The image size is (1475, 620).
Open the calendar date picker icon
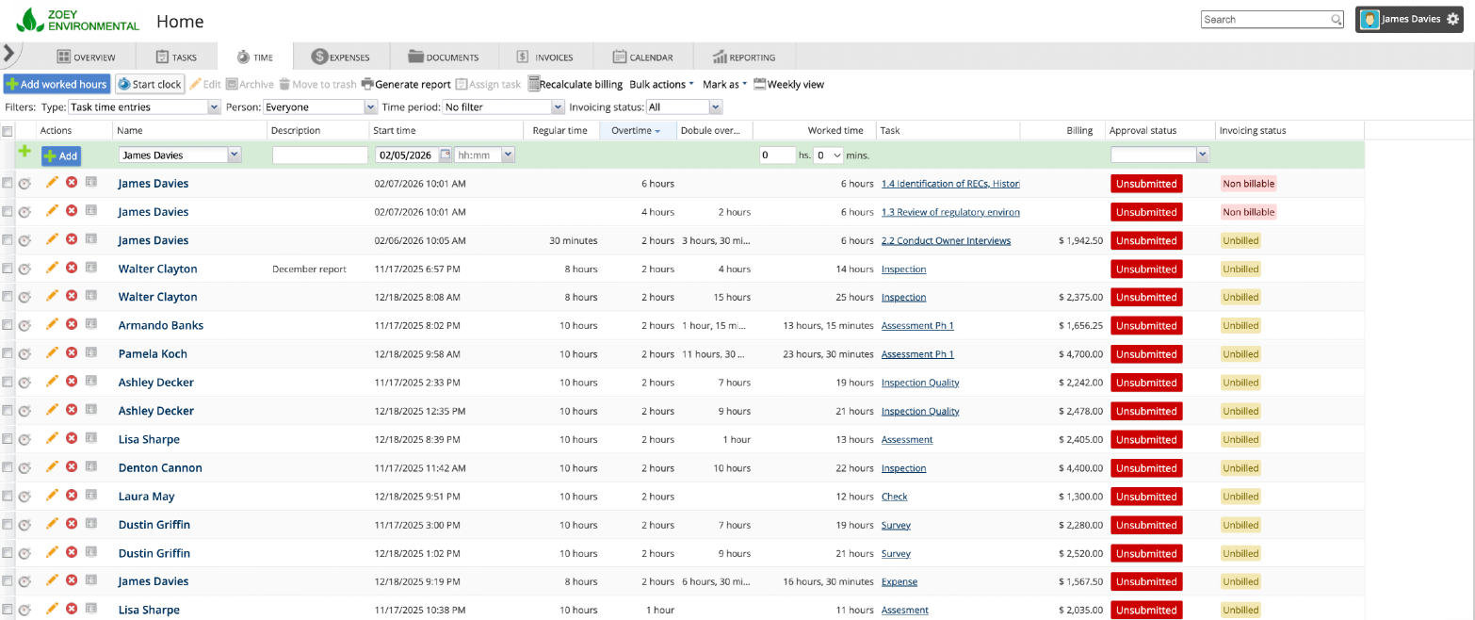pyautogui.click(x=446, y=155)
